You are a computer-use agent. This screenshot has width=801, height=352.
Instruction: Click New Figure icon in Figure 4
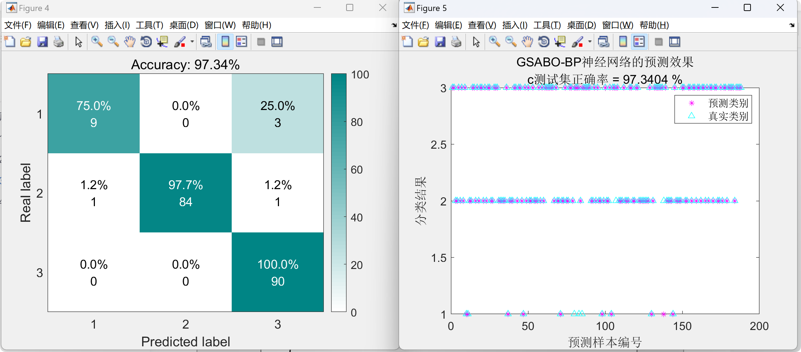pos(10,42)
